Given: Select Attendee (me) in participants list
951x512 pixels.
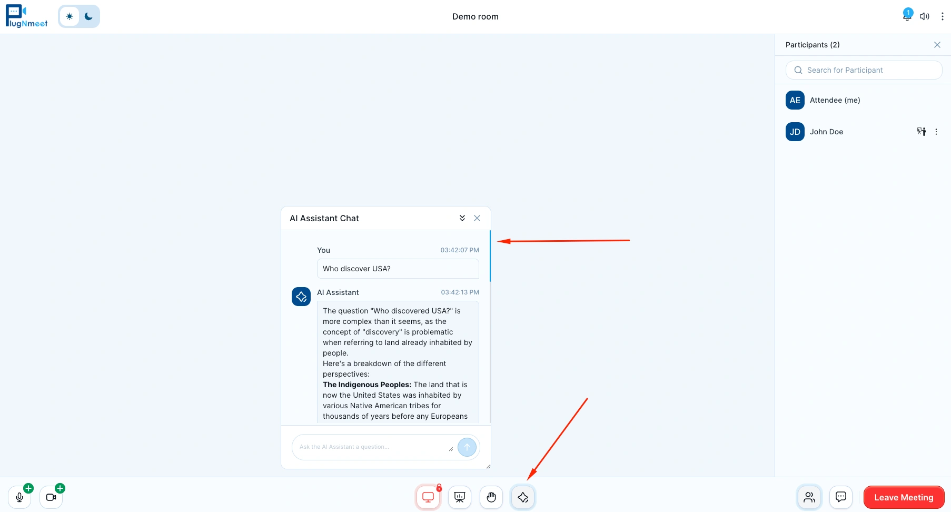Looking at the screenshot, I should click(x=835, y=100).
